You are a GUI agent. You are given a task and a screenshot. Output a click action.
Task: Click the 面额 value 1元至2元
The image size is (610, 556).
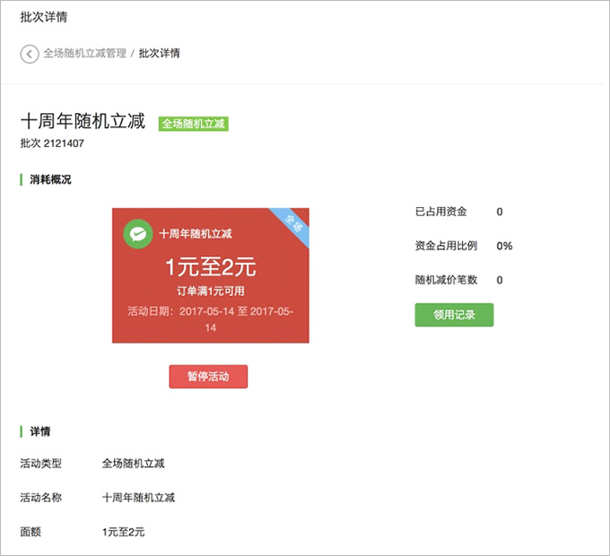(123, 532)
